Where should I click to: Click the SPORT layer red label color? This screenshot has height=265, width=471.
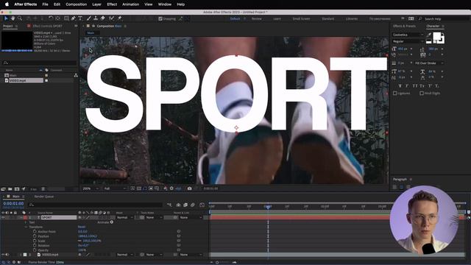pyautogui.click(x=25, y=217)
